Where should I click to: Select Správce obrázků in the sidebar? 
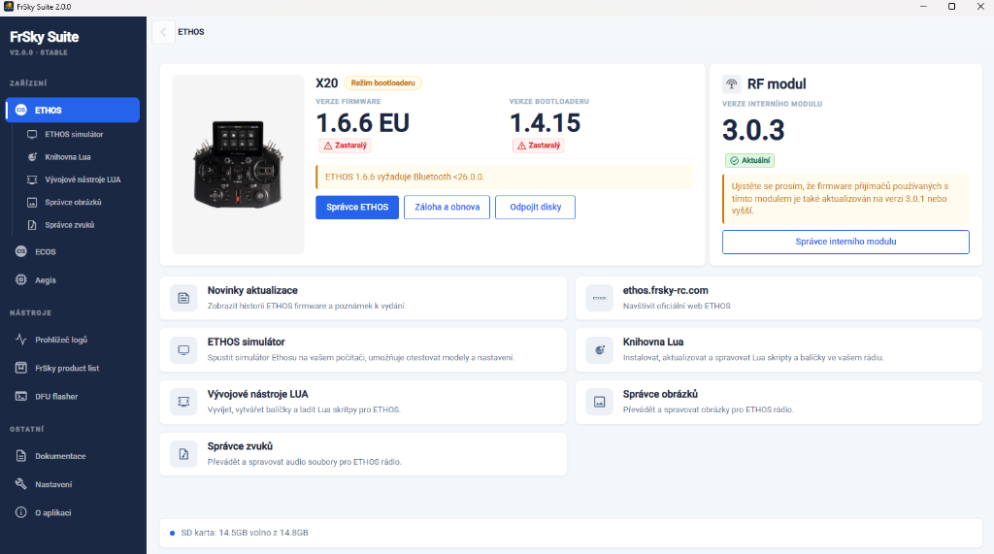pyautogui.click(x=74, y=202)
